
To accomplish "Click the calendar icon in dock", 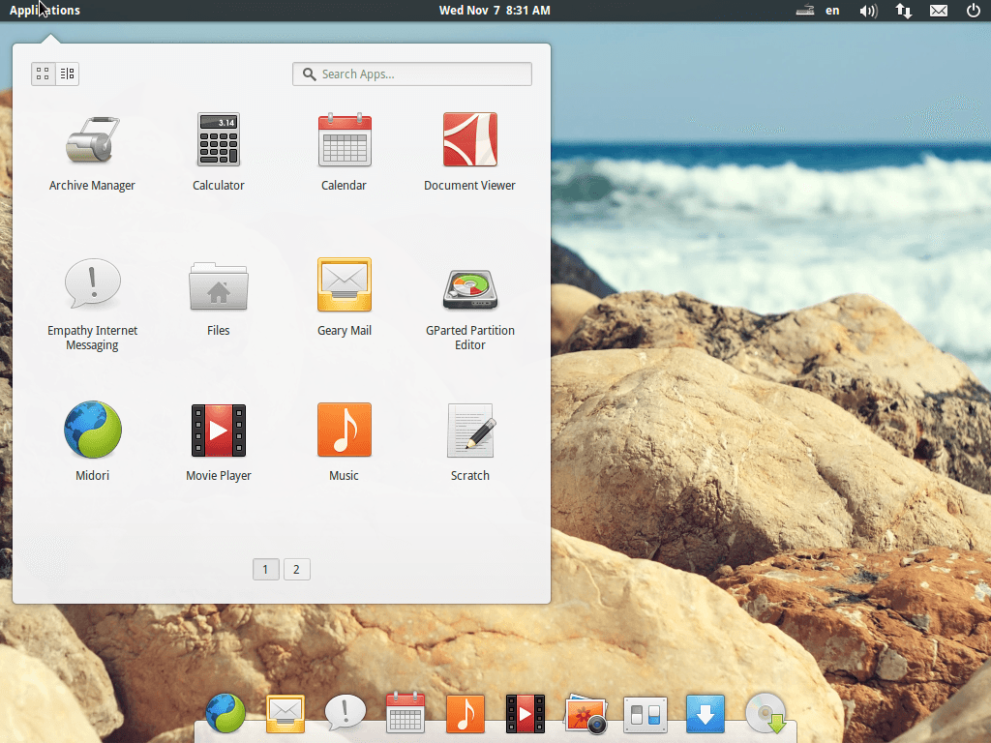I will click(x=405, y=713).
